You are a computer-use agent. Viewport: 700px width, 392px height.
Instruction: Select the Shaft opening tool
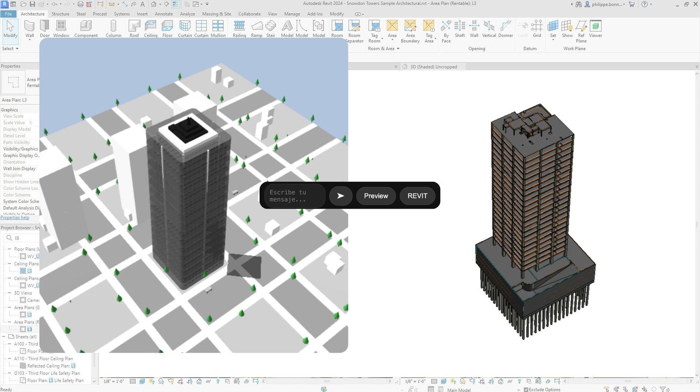(460, 29)
